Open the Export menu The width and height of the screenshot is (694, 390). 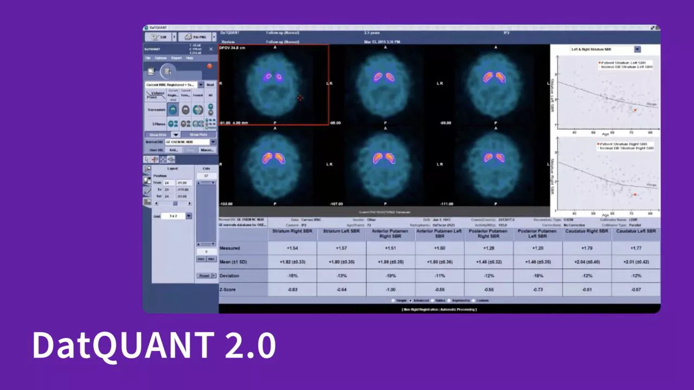[177, 58]
